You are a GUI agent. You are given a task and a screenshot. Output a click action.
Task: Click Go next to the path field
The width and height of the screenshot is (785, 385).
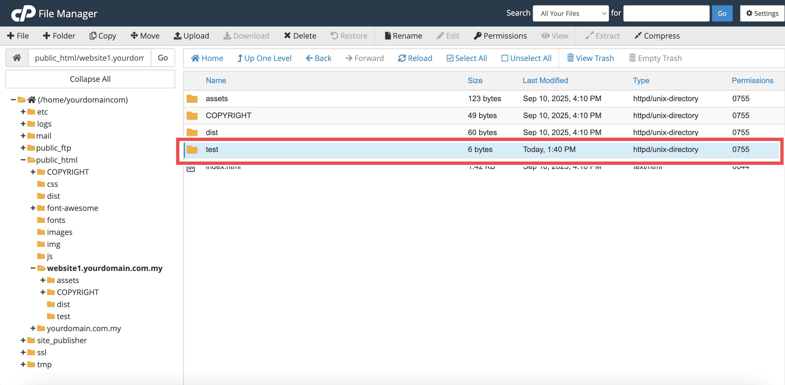point(163,58)
